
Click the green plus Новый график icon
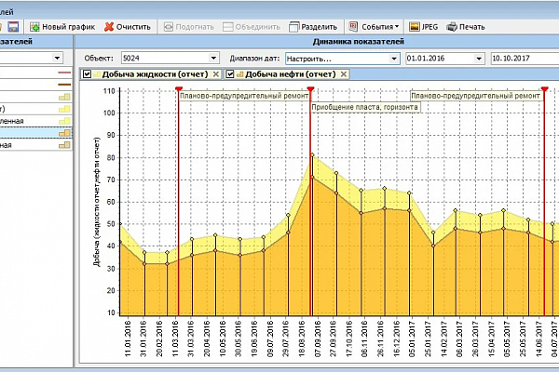34,27
